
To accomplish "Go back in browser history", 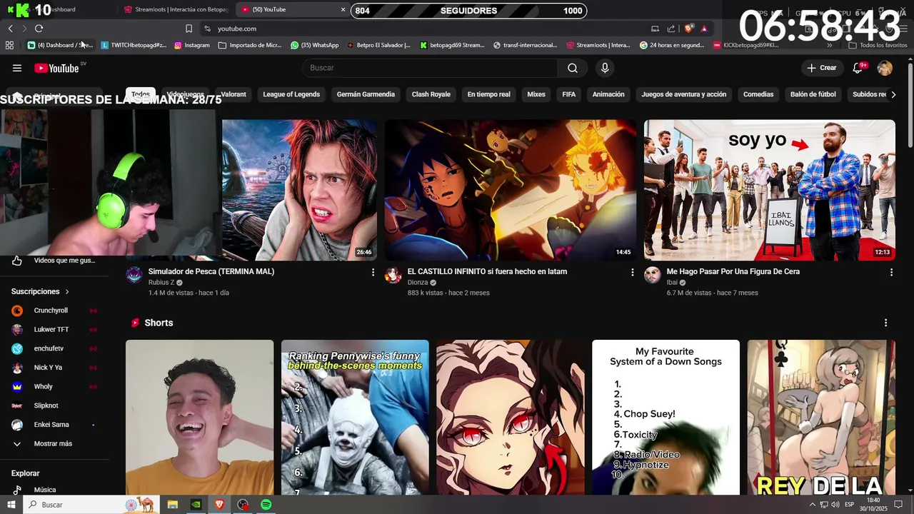I will tap(10, 29).
